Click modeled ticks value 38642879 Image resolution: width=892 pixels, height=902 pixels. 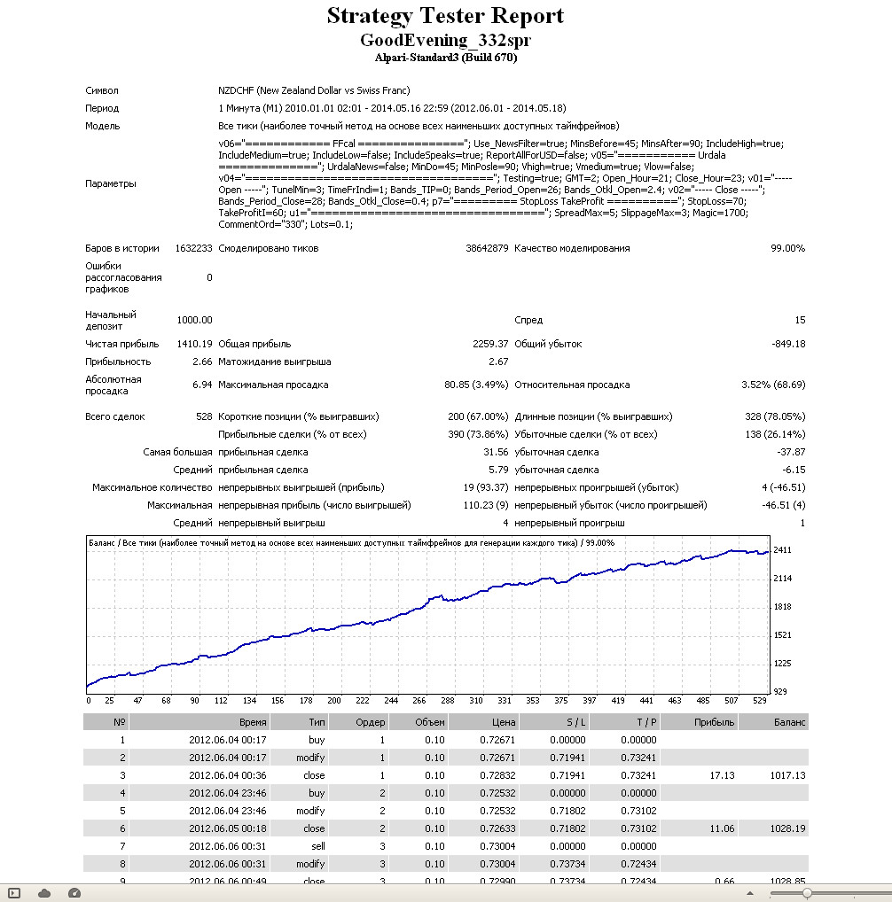(487, 248)
